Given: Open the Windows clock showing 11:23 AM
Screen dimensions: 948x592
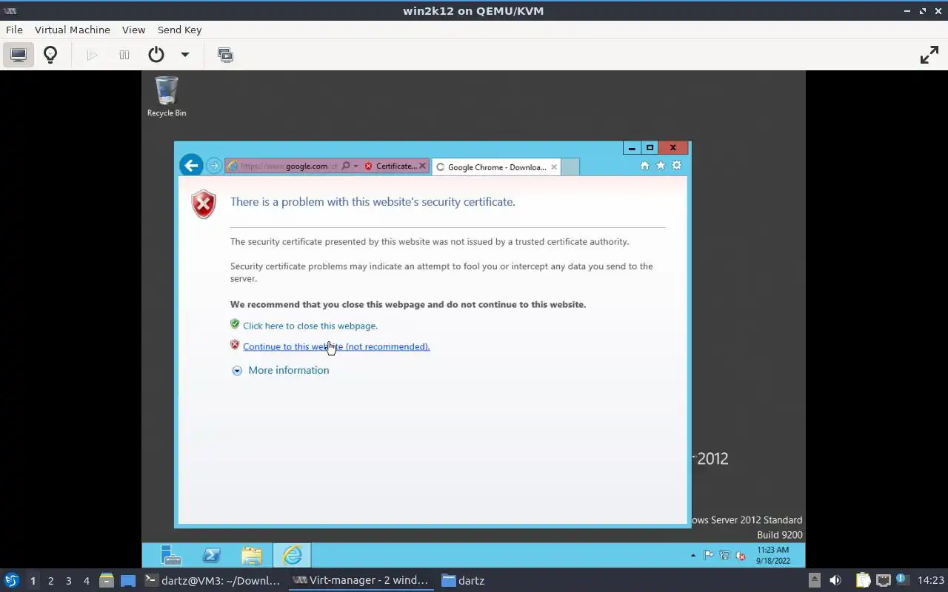Looking at the screenshot, I should [x=773, y=555].
